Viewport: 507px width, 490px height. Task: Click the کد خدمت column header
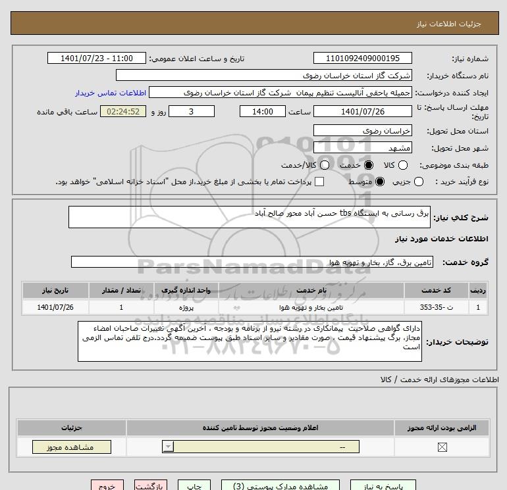coord(436,290)
